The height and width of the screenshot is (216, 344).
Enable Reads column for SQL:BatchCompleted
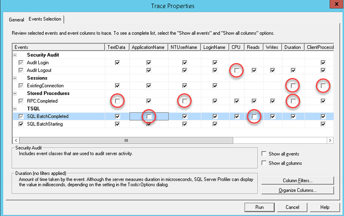tap(254, 116)
